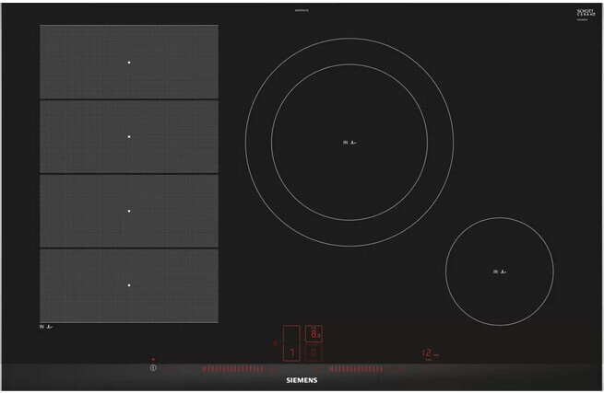This screenshot has width=604, height=393.
Task: Select the tall flex zone indicator showing 7
Action: pos(291,344)
